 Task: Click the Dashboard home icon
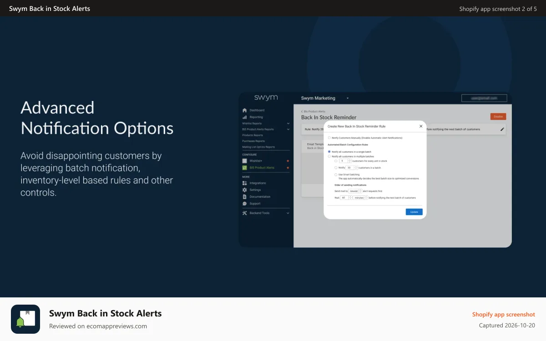click(244, 110)
